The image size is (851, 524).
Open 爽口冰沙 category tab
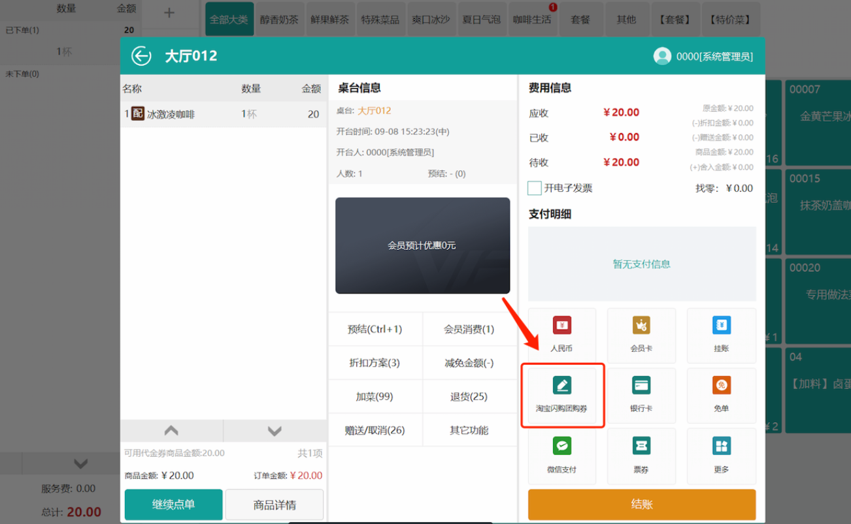click(x=431, y=20)
